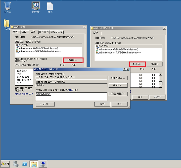Toggle third allow checkbox in permissions list
This screenshot has width=181, height=168.
141,81
